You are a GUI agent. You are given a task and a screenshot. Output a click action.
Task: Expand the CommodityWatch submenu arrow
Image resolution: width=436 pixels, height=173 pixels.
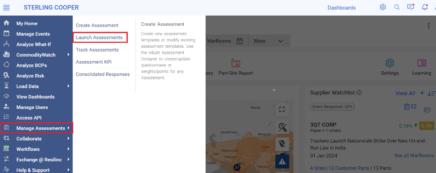[68, 55]
